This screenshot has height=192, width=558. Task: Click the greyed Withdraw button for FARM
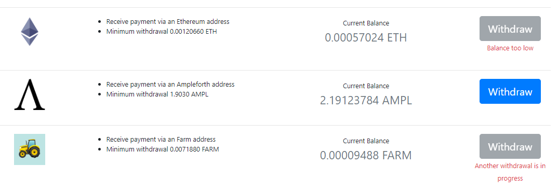(x=510, y=146)
